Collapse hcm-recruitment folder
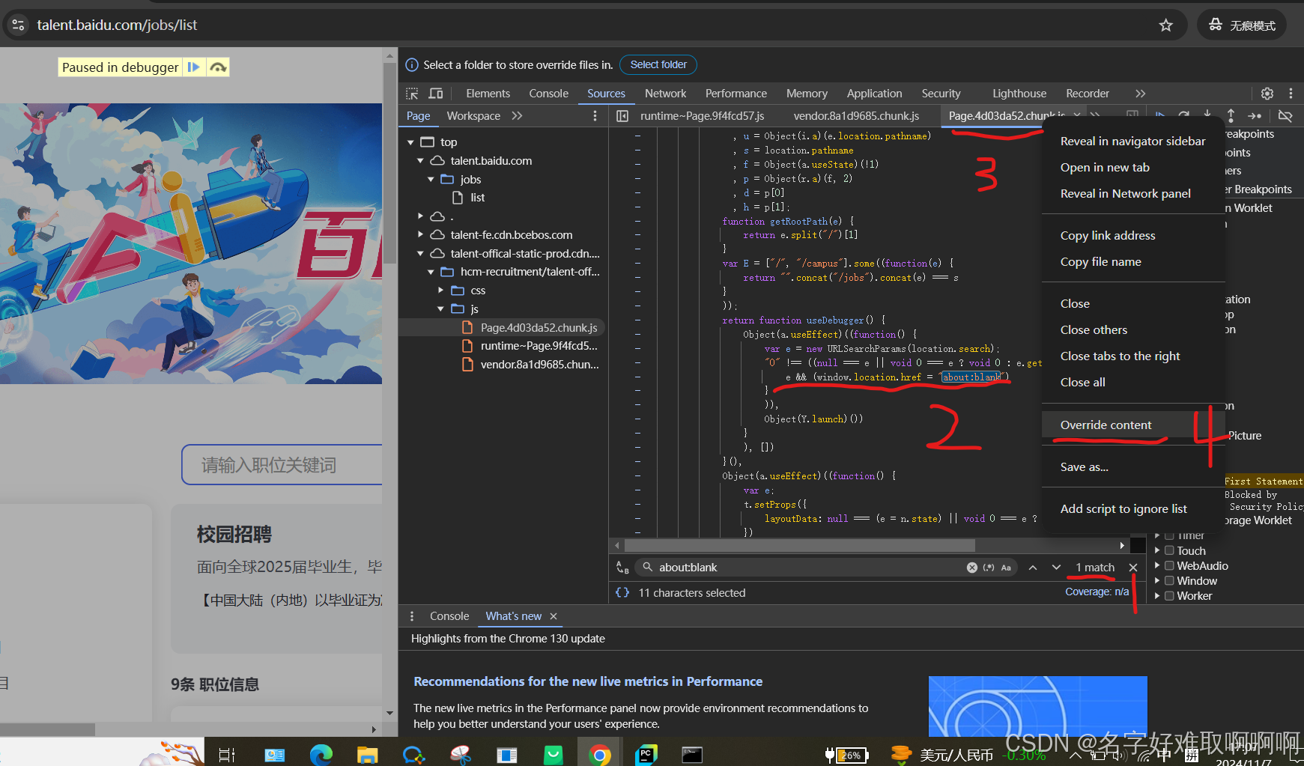Viewport: 1304px width, 766px height. coord(431,272)
